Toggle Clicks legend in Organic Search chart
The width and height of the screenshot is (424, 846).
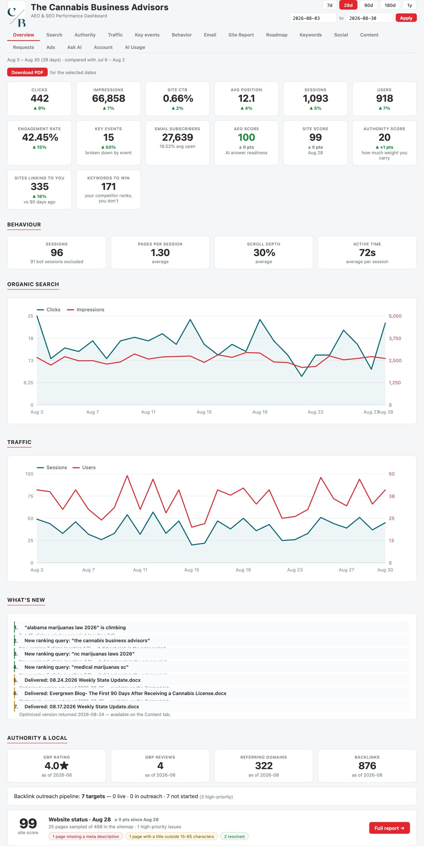pos(49,310)
